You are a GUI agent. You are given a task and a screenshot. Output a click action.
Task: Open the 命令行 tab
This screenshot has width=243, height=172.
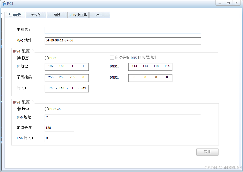coord(36,15)
